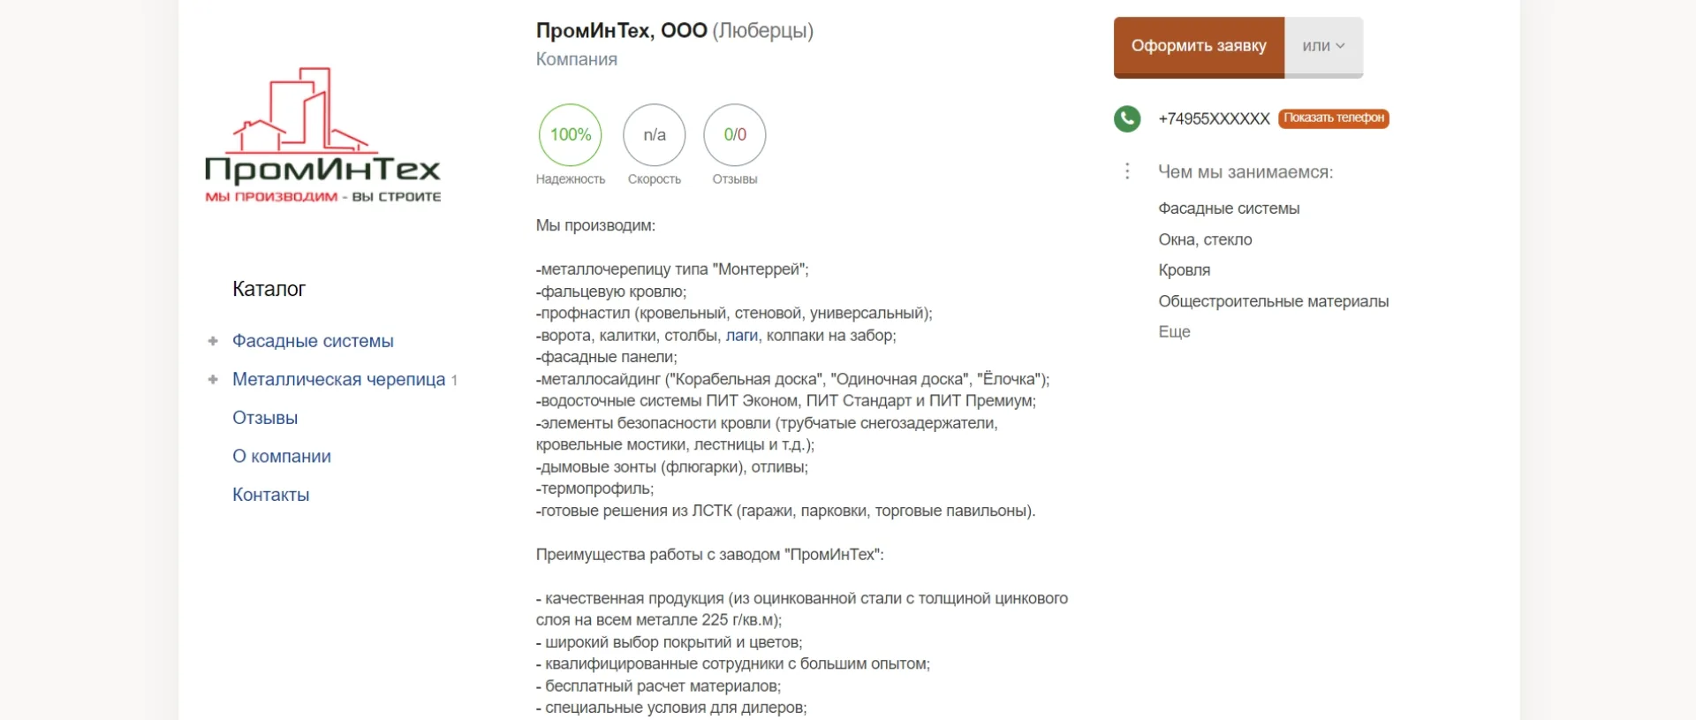1696x720 pixels.
Task: Click the 100% Надежность circle
Action: (x=571, y=135)
